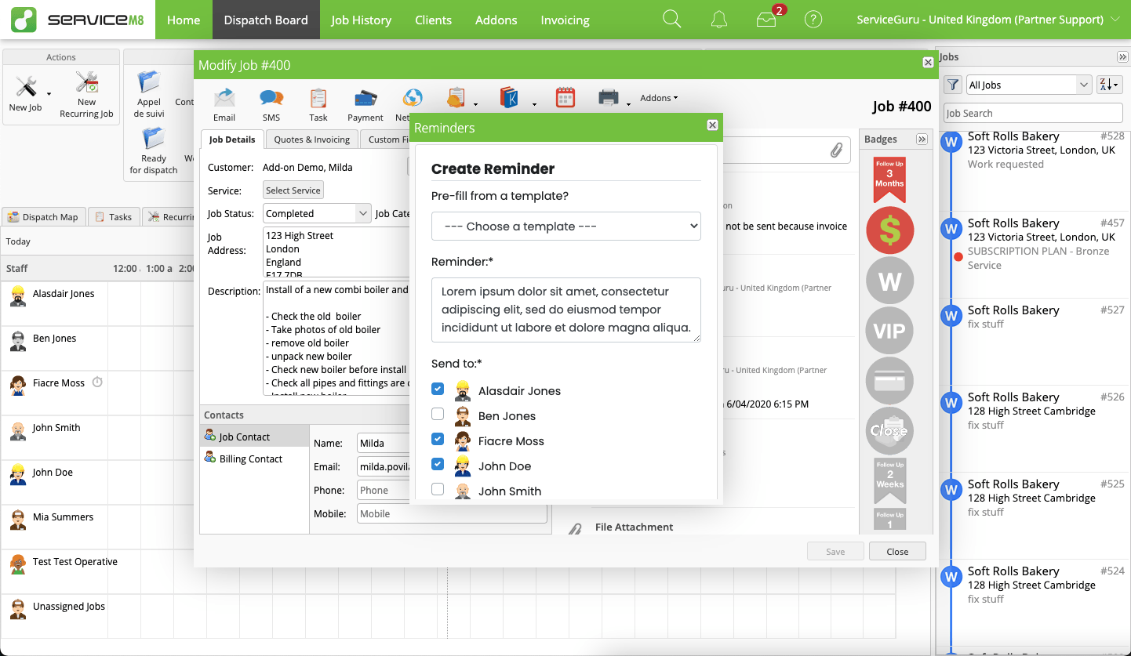
Task: Open the Clients menu
Action: pos(433,20)
